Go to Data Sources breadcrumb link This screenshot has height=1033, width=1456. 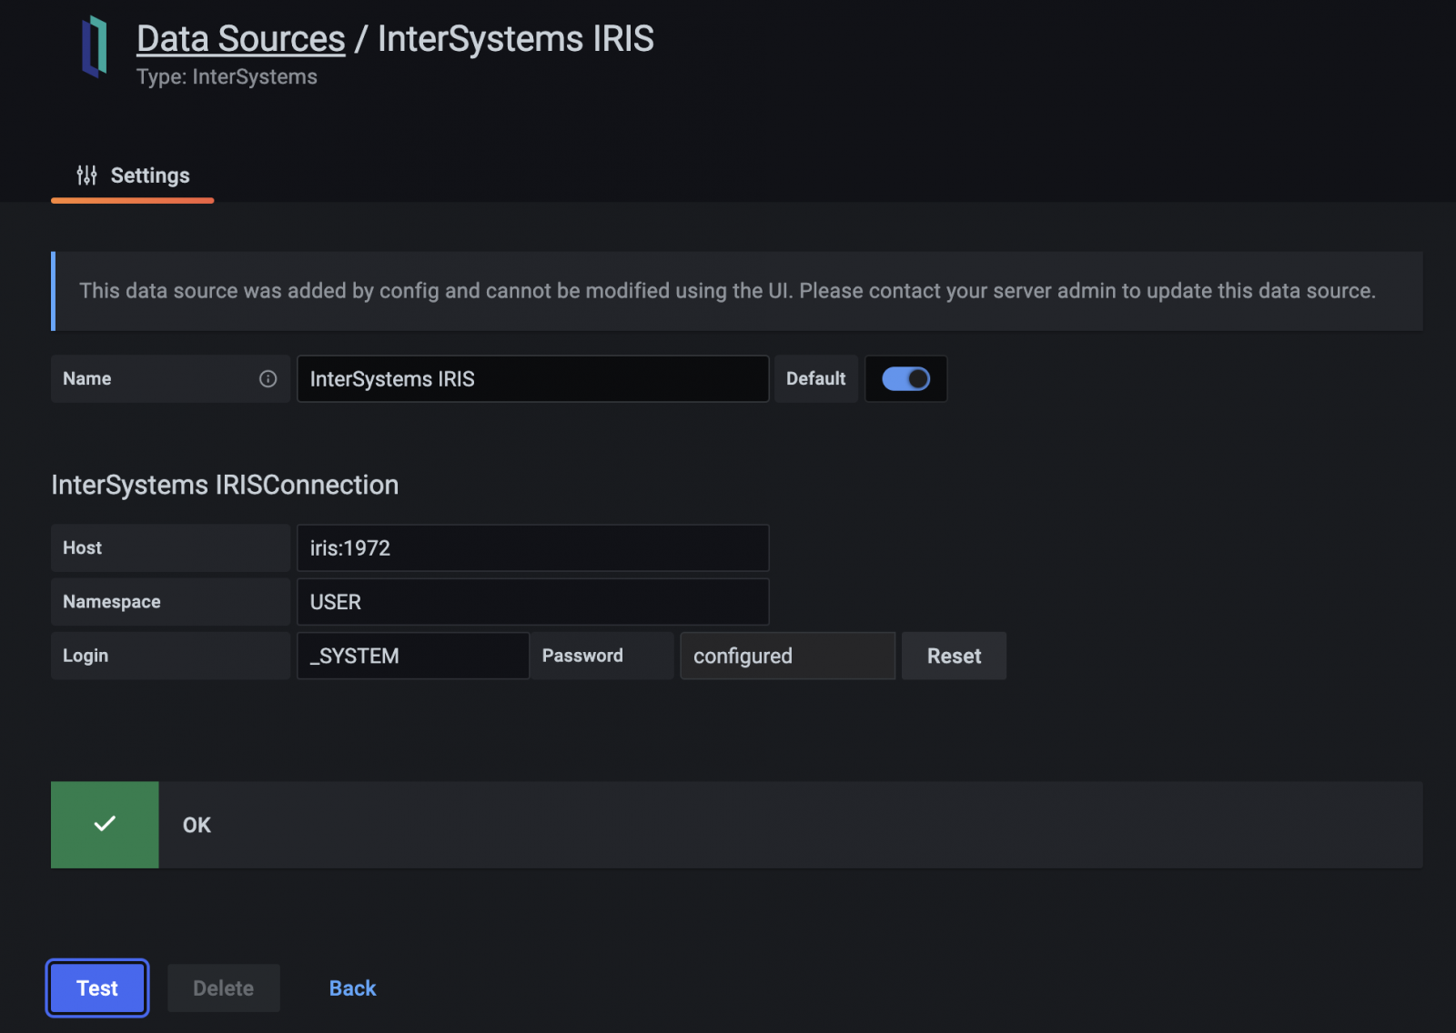click(x=240, y=39)
